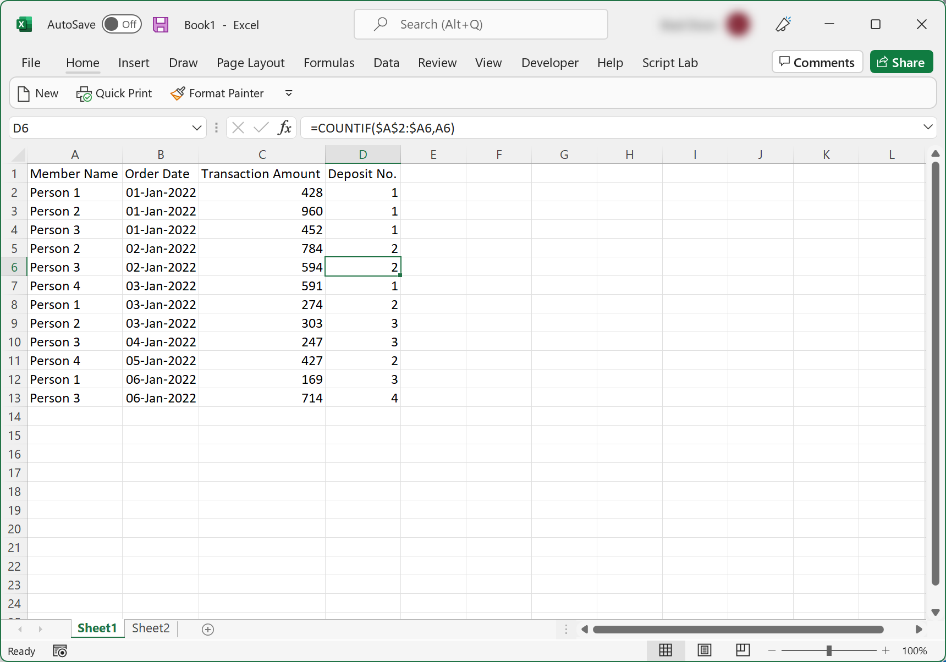Open the File menu

[31, 63]
